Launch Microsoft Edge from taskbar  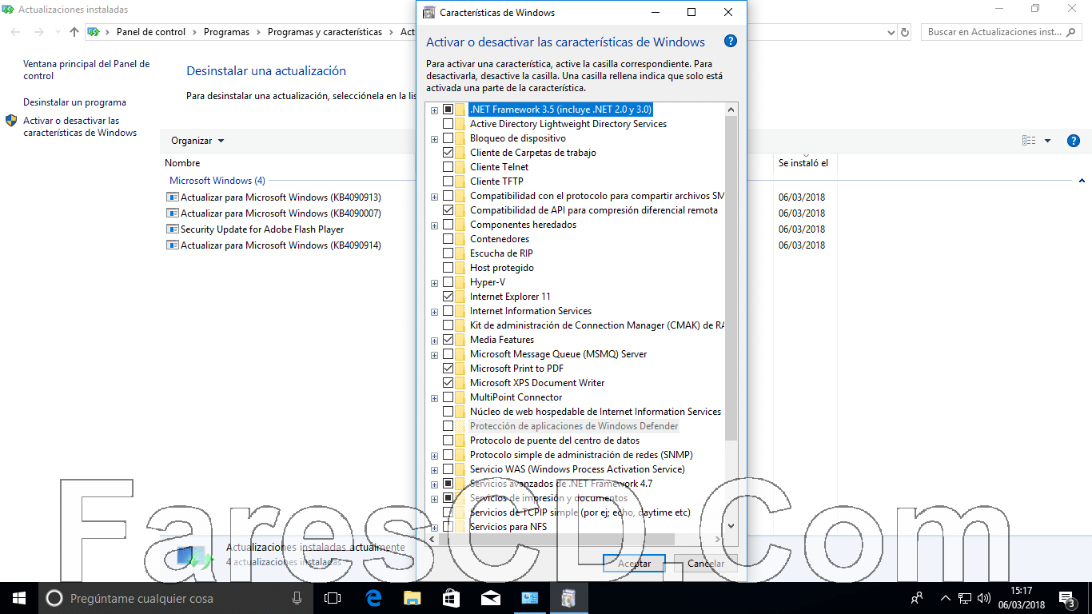coord(373,598)
